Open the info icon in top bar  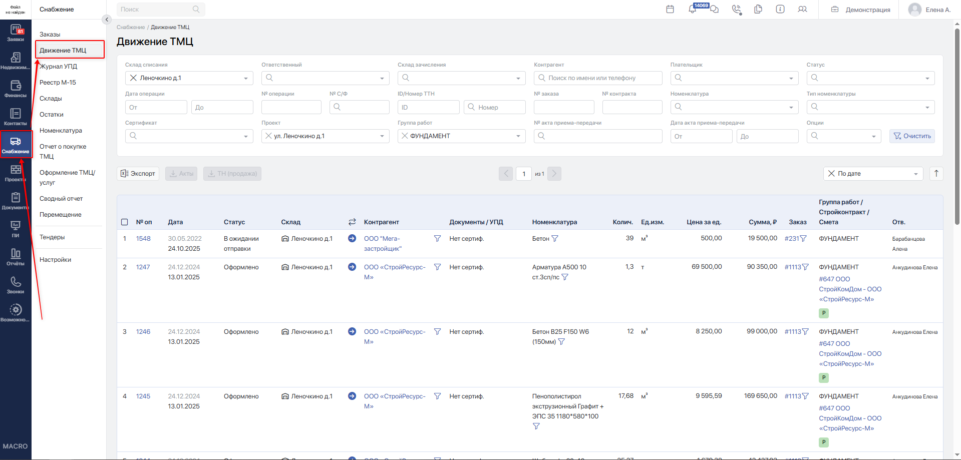[780, 9]
